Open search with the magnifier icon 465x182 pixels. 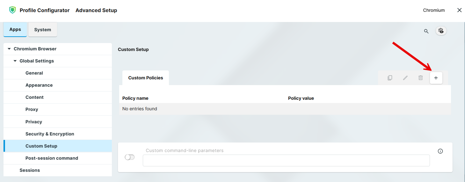pyautogui.click(x=426, y=31)
